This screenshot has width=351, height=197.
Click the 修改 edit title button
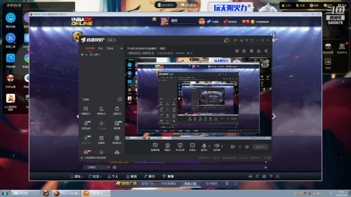pos(162,49)
